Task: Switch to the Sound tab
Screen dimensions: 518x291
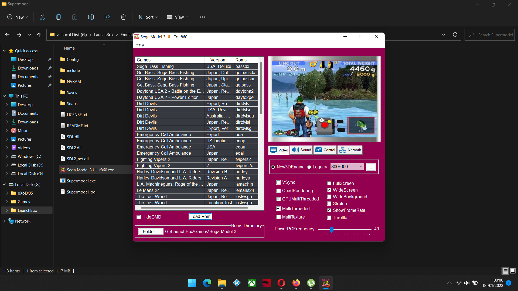Action: tap(301, 150)
